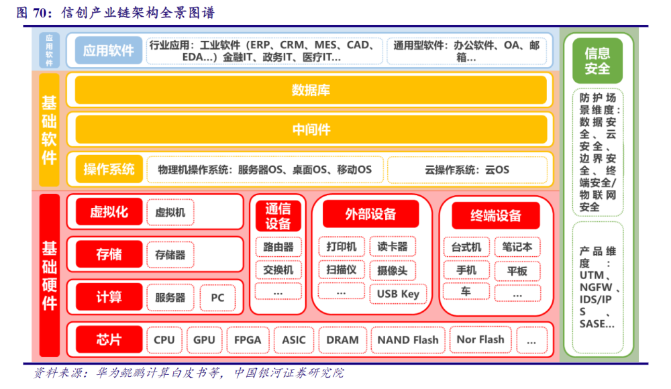This screenshot has width=671, height=389.
Task: Select the CPU chip box
Action: (164, 340)
